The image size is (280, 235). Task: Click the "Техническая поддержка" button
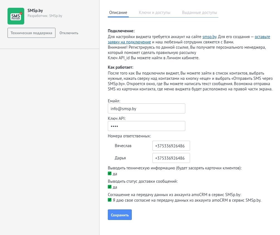point(31,33)
